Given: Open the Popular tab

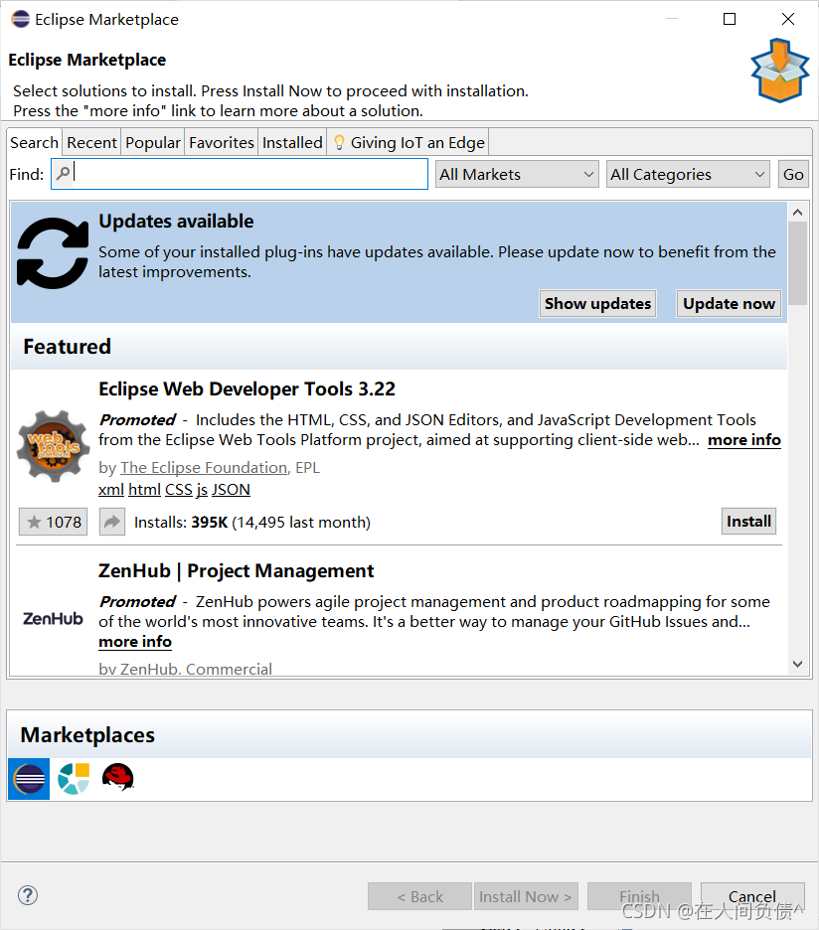Looking at the screenshot, I should pyautogui.click(x=152, y=141).
